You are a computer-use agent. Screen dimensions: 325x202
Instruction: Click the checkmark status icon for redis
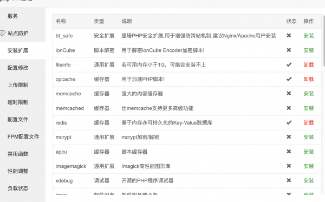tap(289, 122)
